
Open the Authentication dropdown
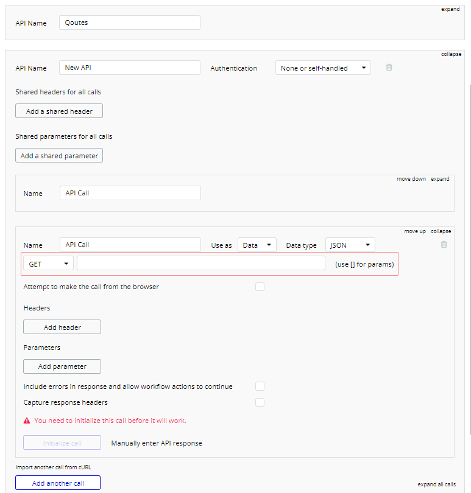point(323,68)
